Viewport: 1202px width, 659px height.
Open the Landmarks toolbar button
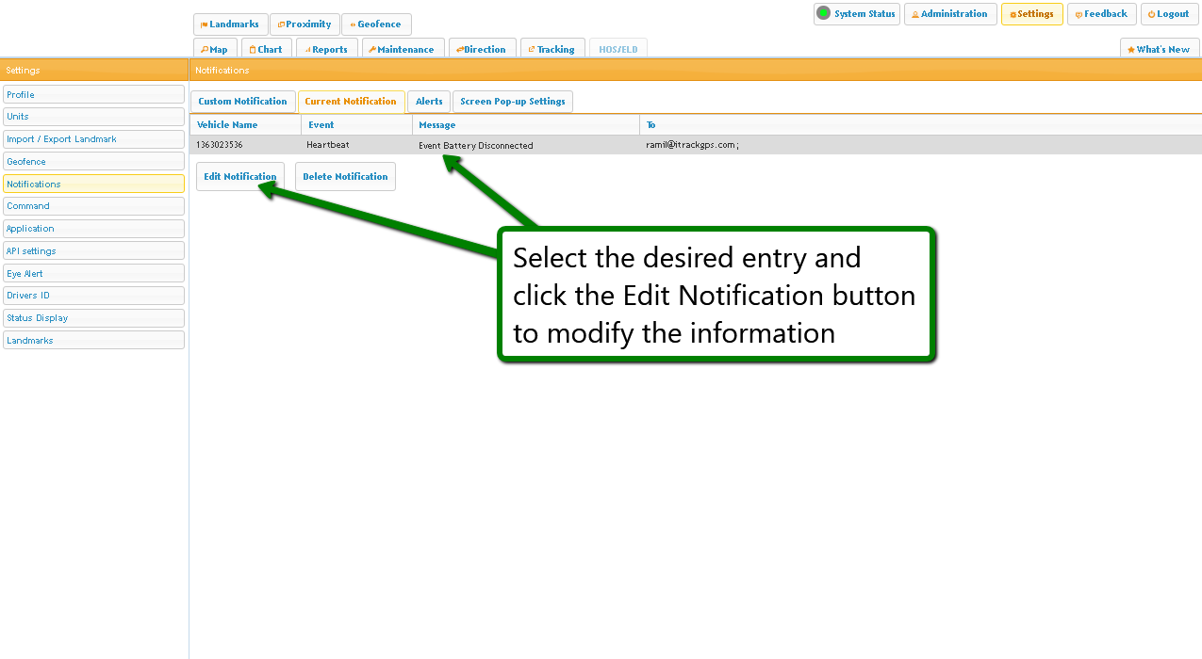(x=230, y=24)
